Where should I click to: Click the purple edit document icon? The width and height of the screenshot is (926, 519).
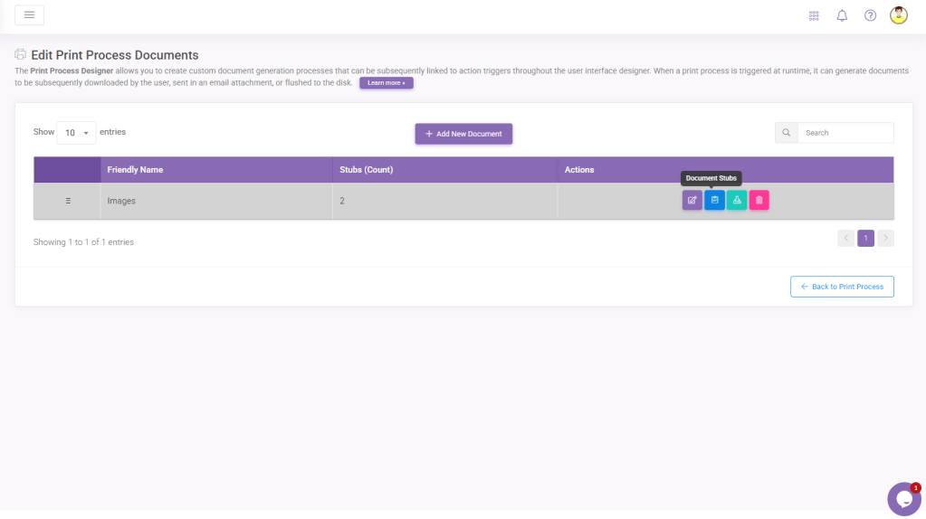[692, 200]
